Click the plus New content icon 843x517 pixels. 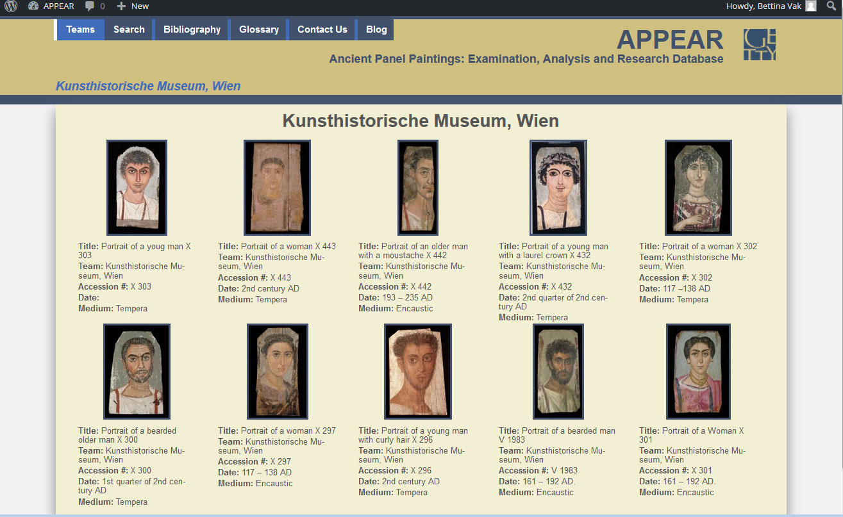click(x=121, y=6)
